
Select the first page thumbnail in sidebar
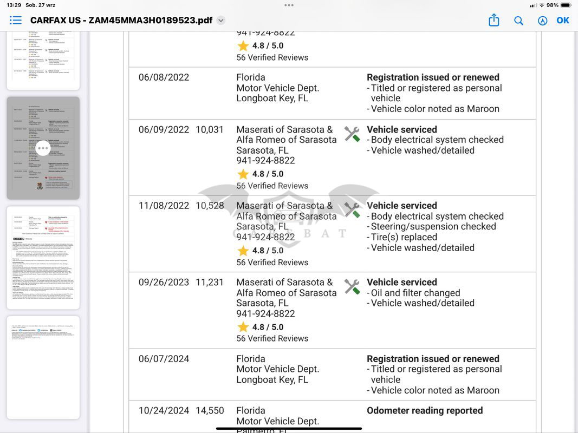pyautogui.click(x=43, y=60)
